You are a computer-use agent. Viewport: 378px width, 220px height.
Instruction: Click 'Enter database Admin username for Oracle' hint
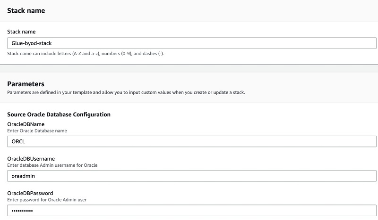click(x=52, y=165)
